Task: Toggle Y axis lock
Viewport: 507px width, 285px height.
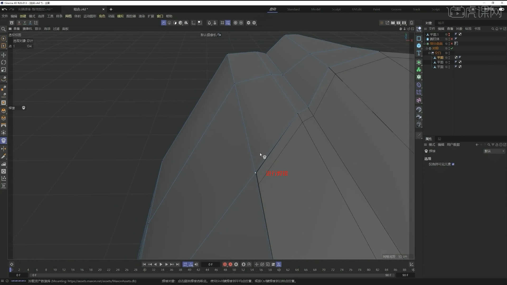Action: (x=25, y=23)
